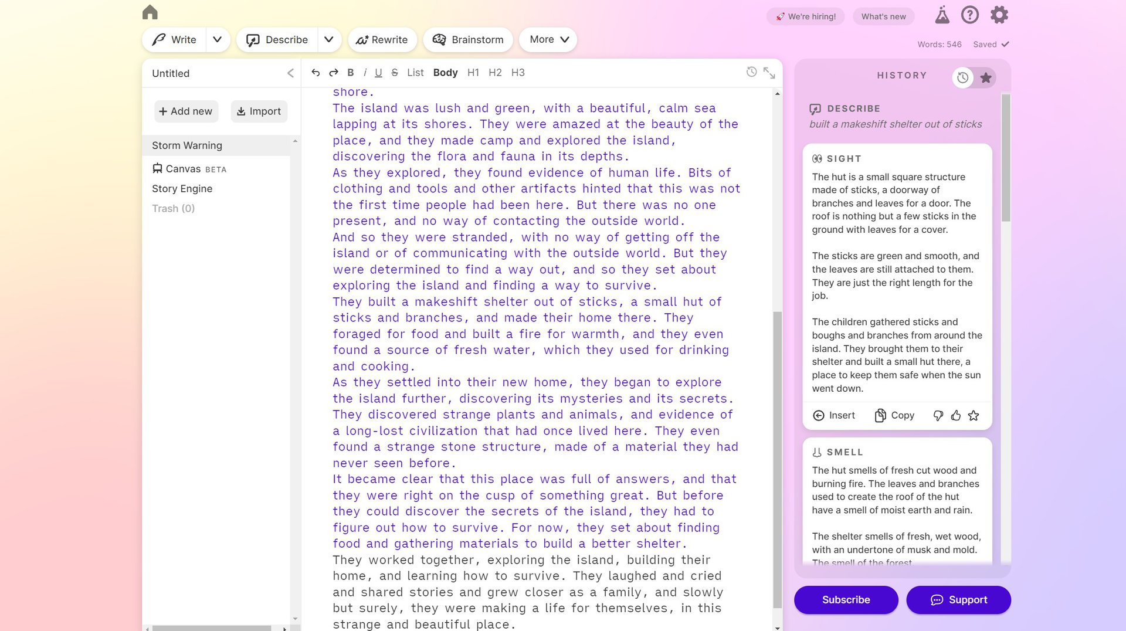Open Story Engine
Image resolution: width=1126 pixels, height=631 pixels.
tap(182, 189)
